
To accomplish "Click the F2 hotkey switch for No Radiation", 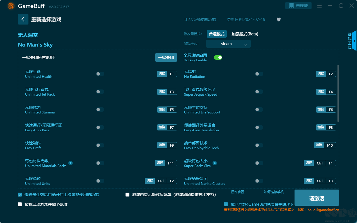I will pos(326,74).
